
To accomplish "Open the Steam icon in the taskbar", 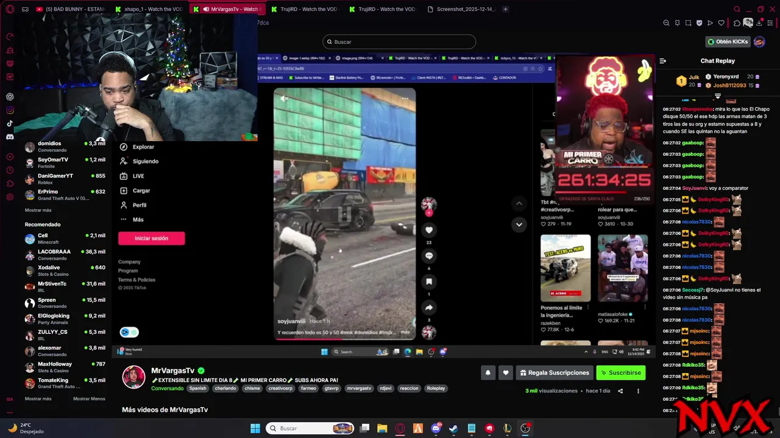I will (x=453, y=428).
